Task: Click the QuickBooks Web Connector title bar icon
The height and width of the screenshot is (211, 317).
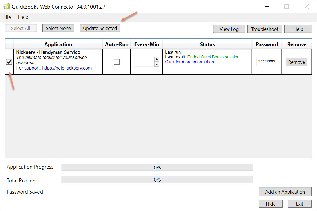Action: [x=7, y=7]
